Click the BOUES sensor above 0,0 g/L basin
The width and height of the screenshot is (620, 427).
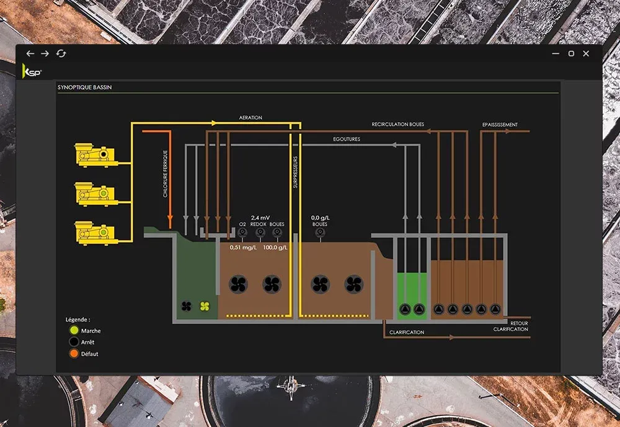[x=320, y=233]
